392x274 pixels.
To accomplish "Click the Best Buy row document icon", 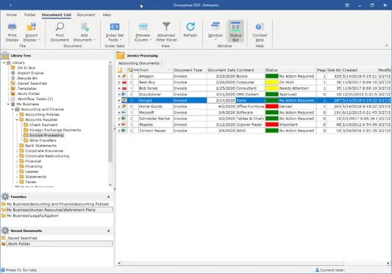I will (x=124, y=82).
